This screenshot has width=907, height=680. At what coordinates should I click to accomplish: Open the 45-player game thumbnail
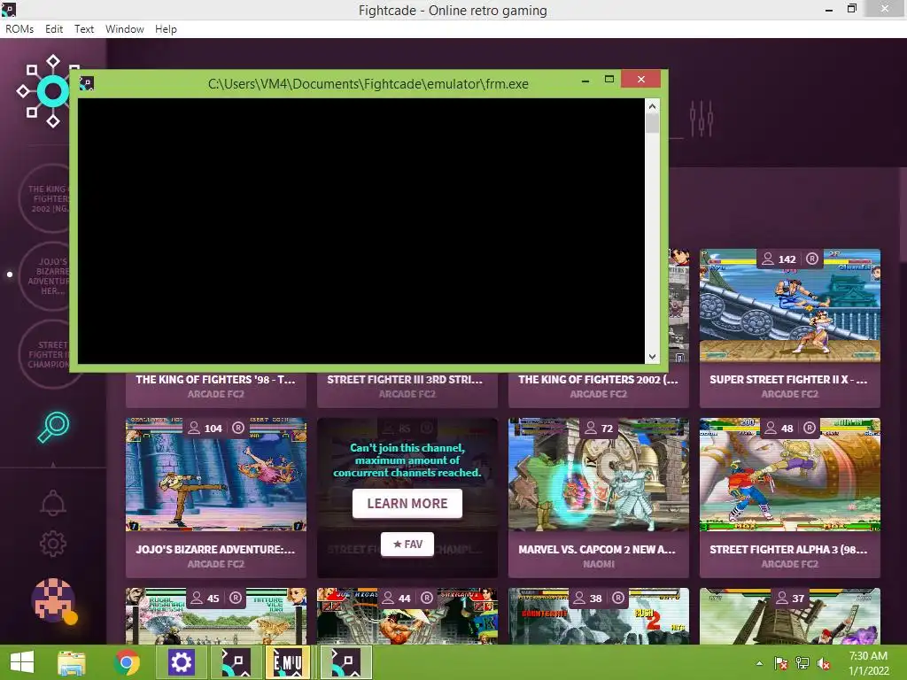[216, 616]
